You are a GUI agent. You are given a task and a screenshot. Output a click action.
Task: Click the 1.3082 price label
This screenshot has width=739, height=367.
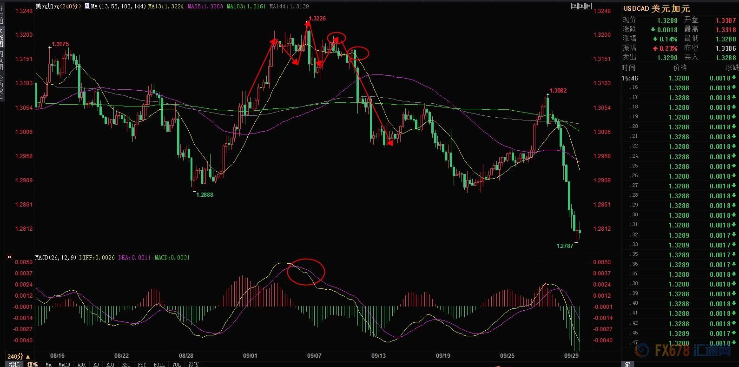pyautogui.click(x=558, y=91)
